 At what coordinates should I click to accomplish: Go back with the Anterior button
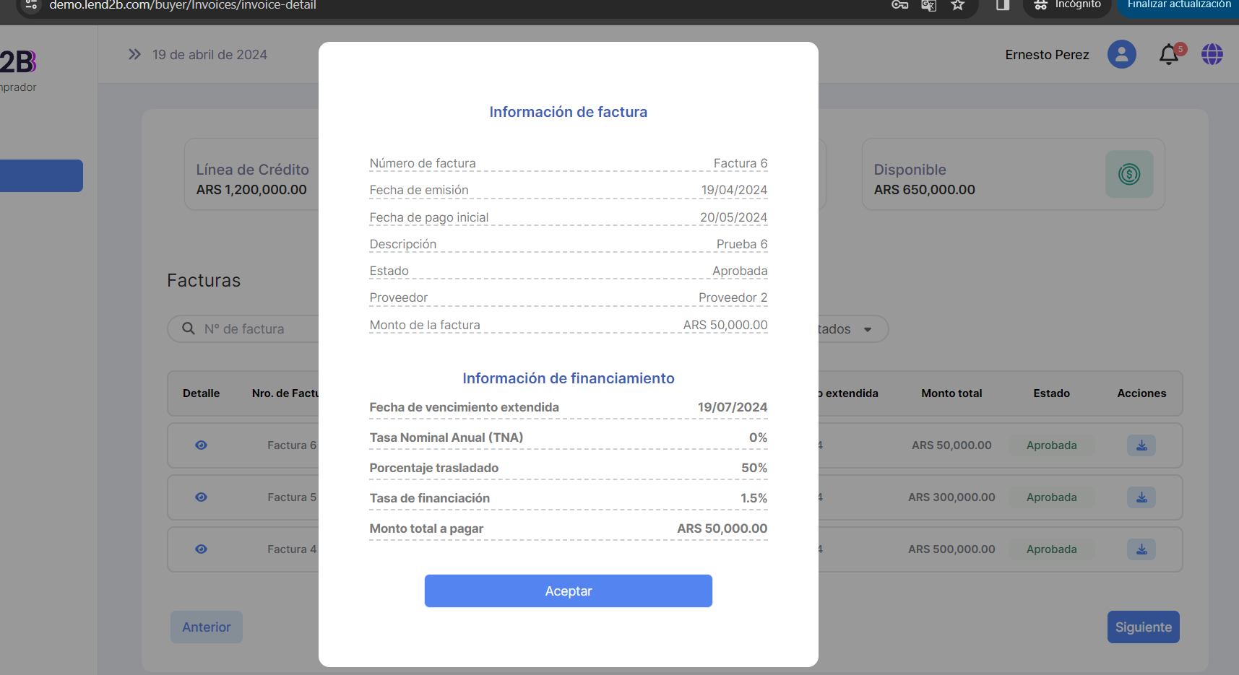tap(206, 627)
